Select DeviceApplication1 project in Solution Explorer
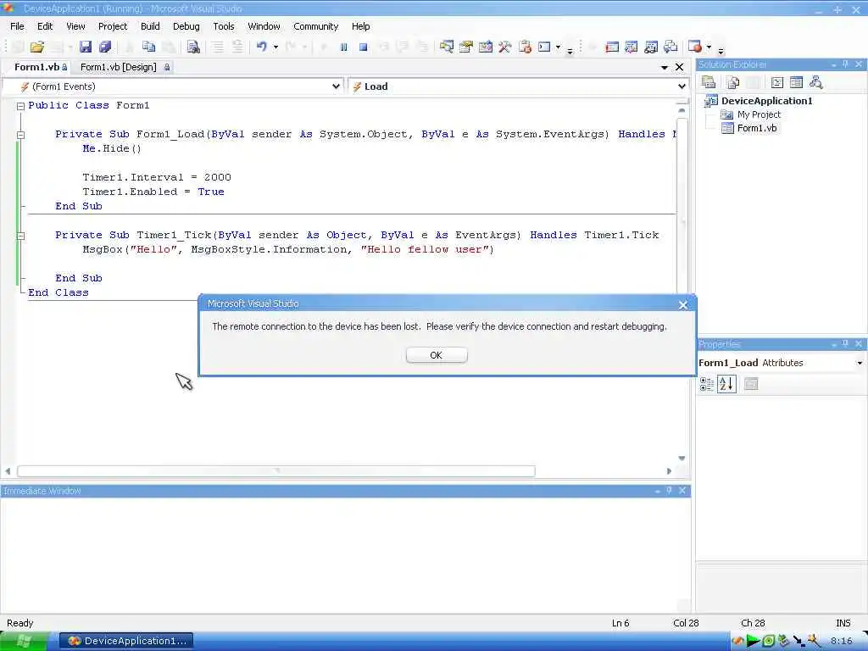 click(x=766, y=101)
